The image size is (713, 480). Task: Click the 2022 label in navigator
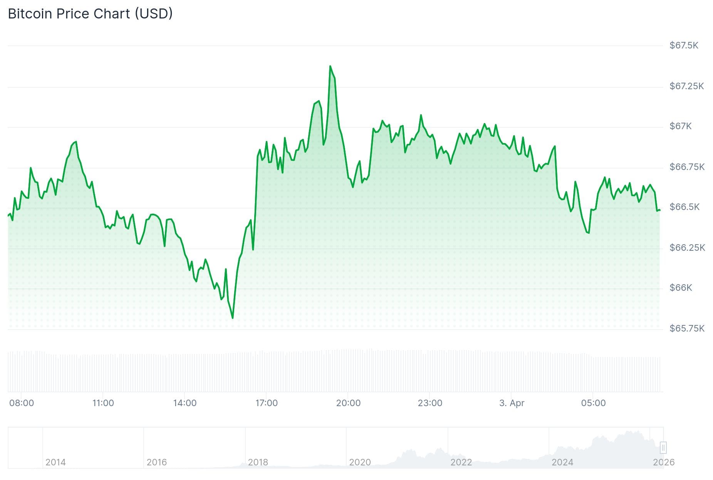pos(461,462)
